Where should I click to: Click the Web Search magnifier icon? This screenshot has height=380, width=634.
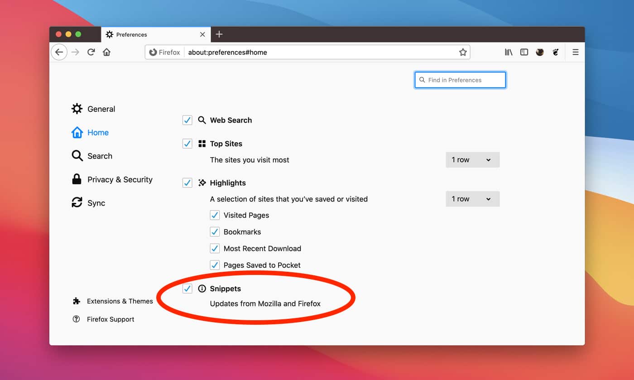coord(202,120)
